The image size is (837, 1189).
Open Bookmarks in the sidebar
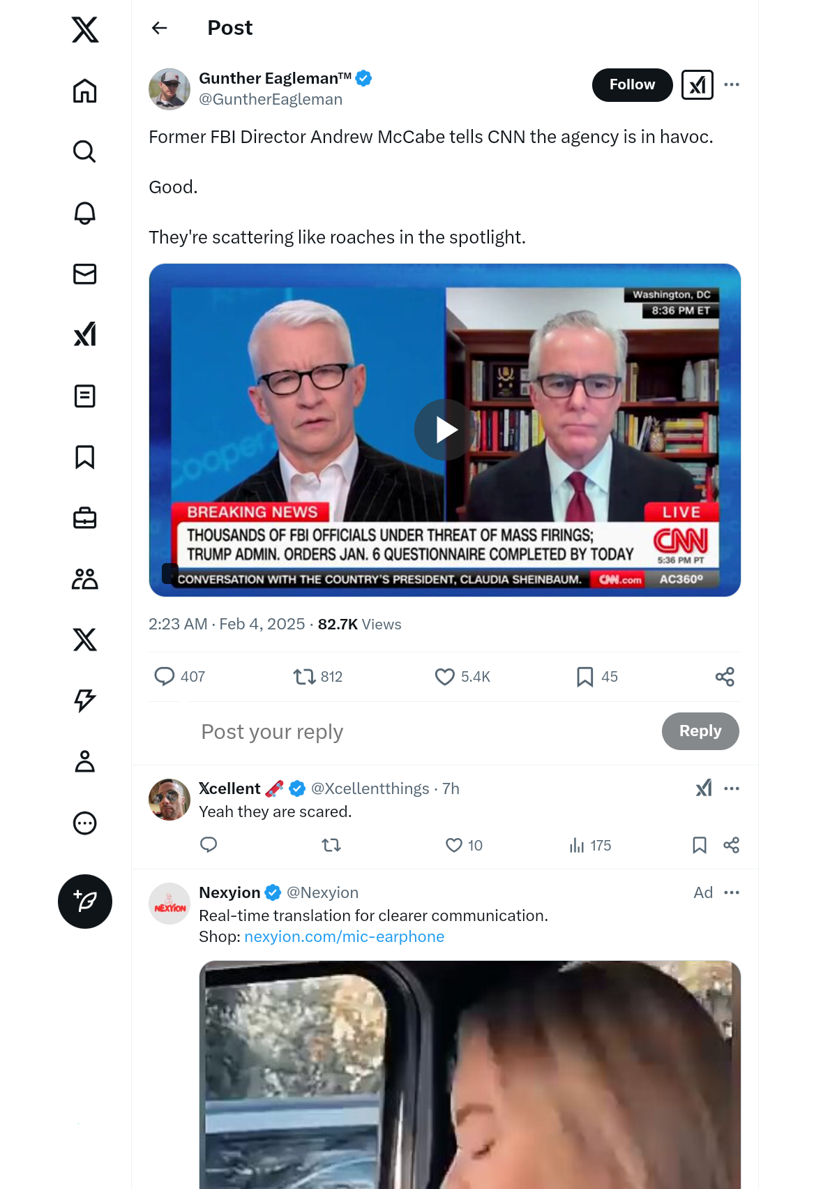pyautogui.click(x=84, y=457)
